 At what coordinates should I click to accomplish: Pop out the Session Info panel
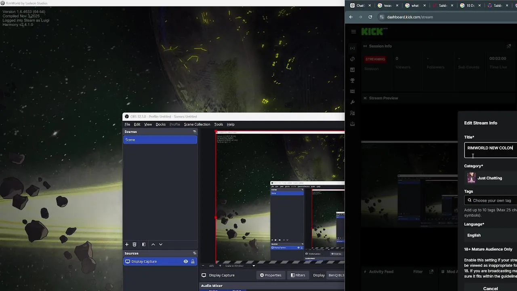[x=509, y=46]
